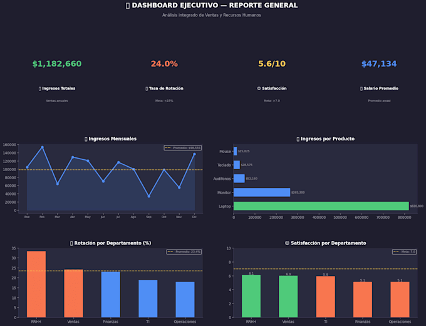Click the blue Finanzas bar in the rotation chart
Viewport: 426px width, 326px height.
pos(111,295)
